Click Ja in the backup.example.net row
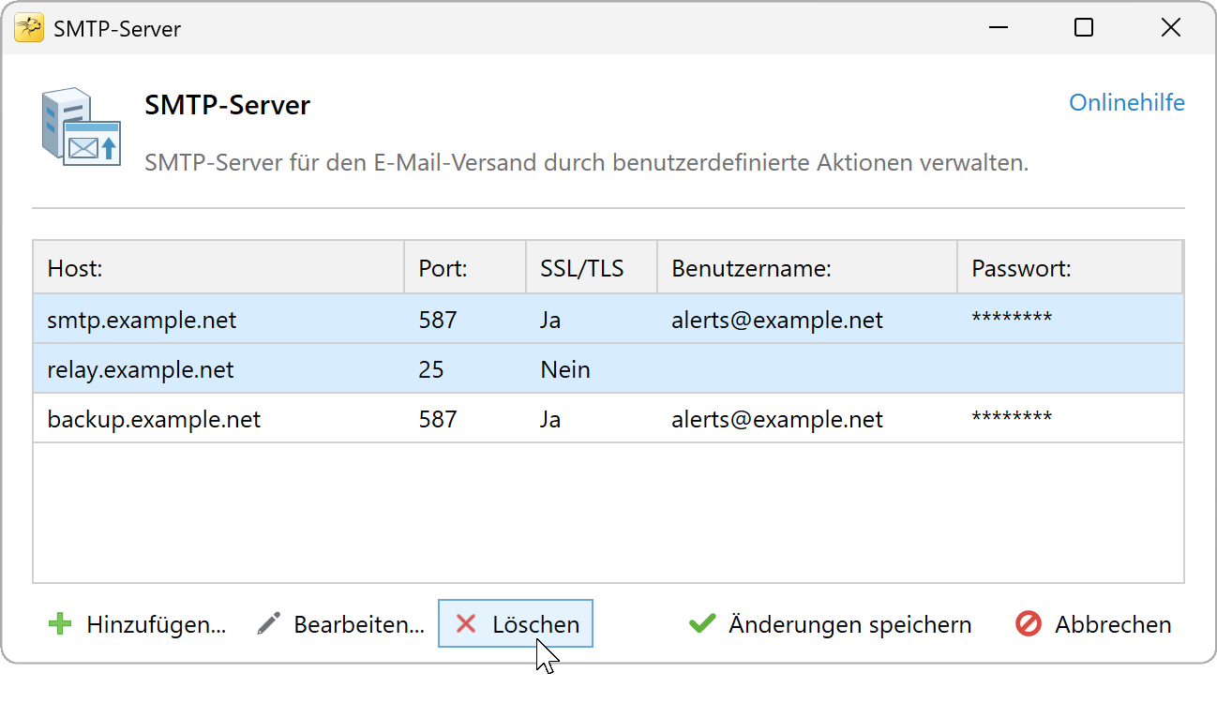The width and height of the screenshot is (1217, 703). [x=550, y=419]
